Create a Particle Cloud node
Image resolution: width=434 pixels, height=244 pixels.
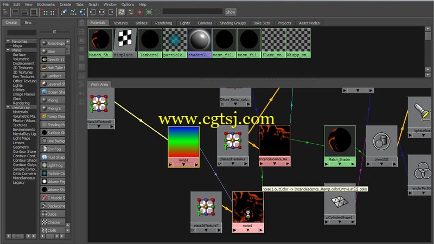[x=53, y=174]
